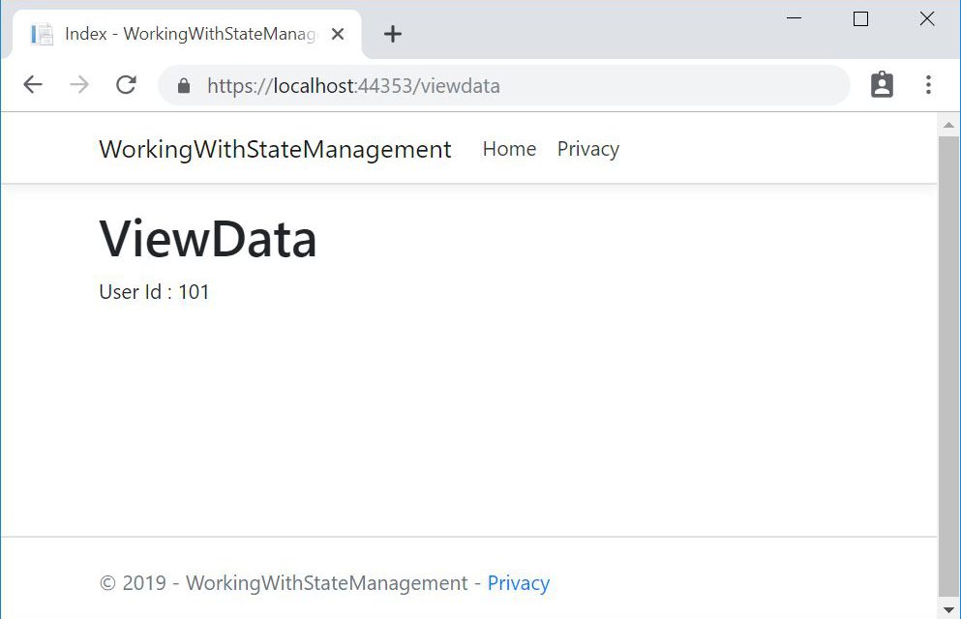Close the Index - WorkingWithStateManagement tab
The height and width of the screenshot is (619, 961).
(338, 34)
